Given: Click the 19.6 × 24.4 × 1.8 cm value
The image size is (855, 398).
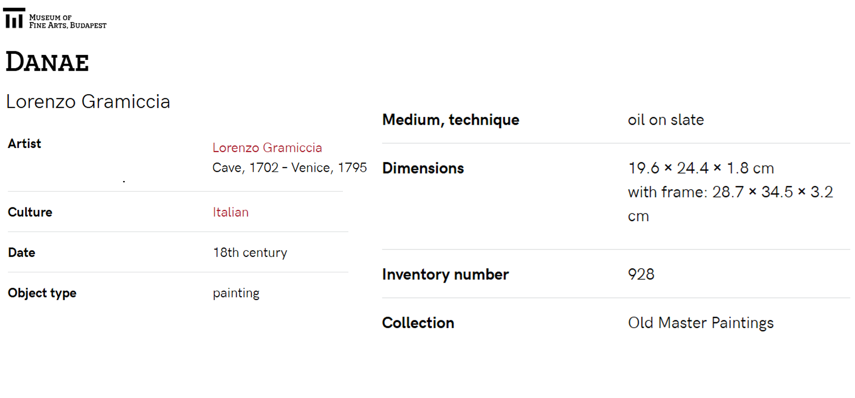Looking at the screenshot, I should (700, 168).
